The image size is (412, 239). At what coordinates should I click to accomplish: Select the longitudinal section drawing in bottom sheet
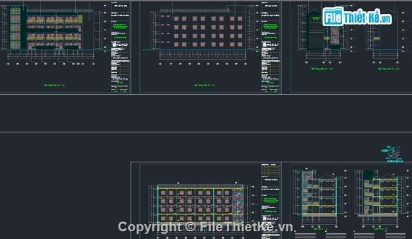pyautogui.click(x=200, y=204)
